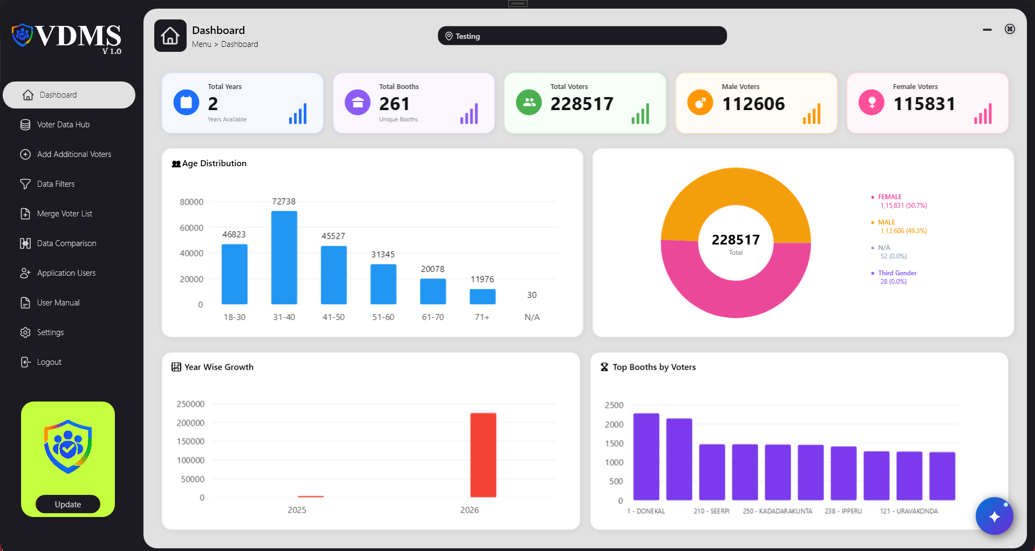Click the FEMALE legend entry
This screenshot has height=551, width=1035.
[899, 201]
